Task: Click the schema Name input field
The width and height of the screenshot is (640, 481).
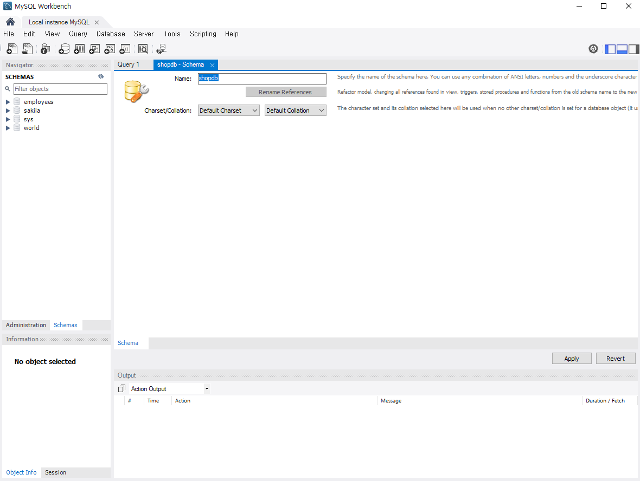Action: coord(262,78)
